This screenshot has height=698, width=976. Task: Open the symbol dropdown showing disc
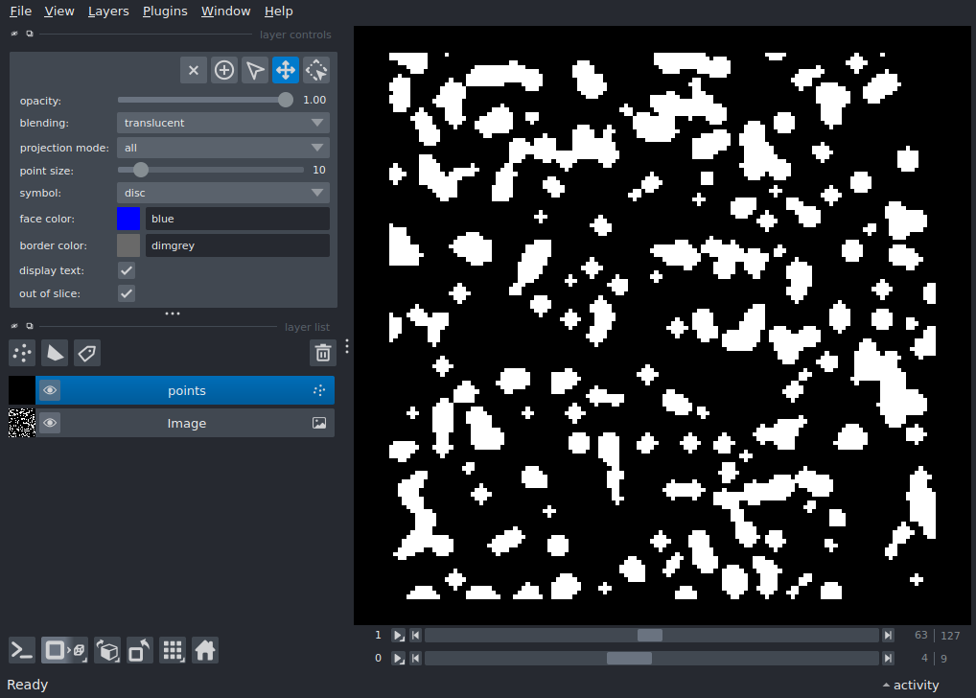coord(223,193)
